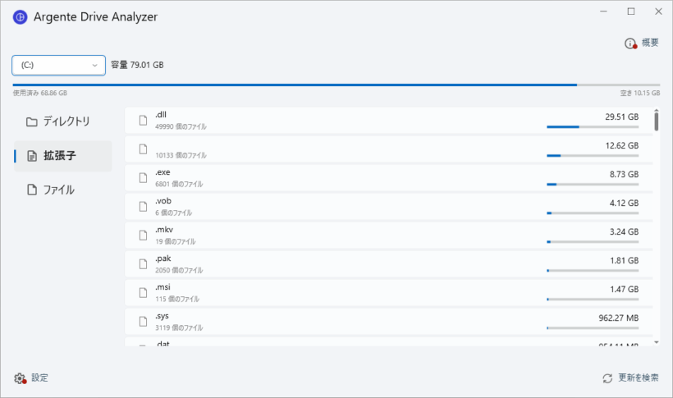The height and width of the screenshot is (398, 673).
Task: Click the 更新を検索 refresh icon
Action: click(x=607, y=378)
